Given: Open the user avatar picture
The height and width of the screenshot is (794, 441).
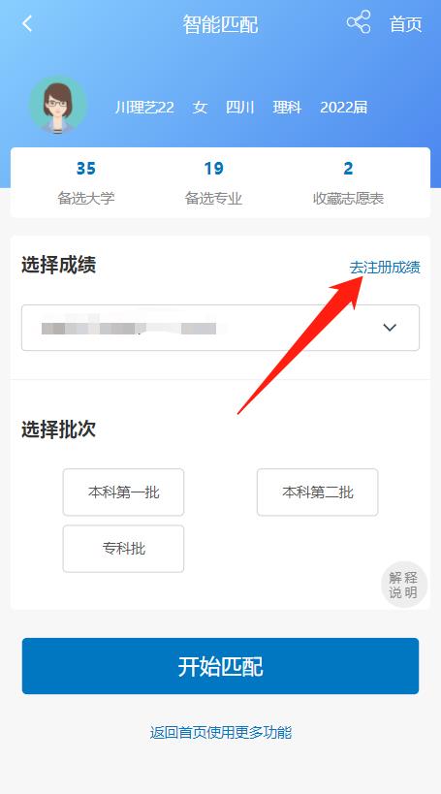Looking at the screenshot, I should pos(58,106).
